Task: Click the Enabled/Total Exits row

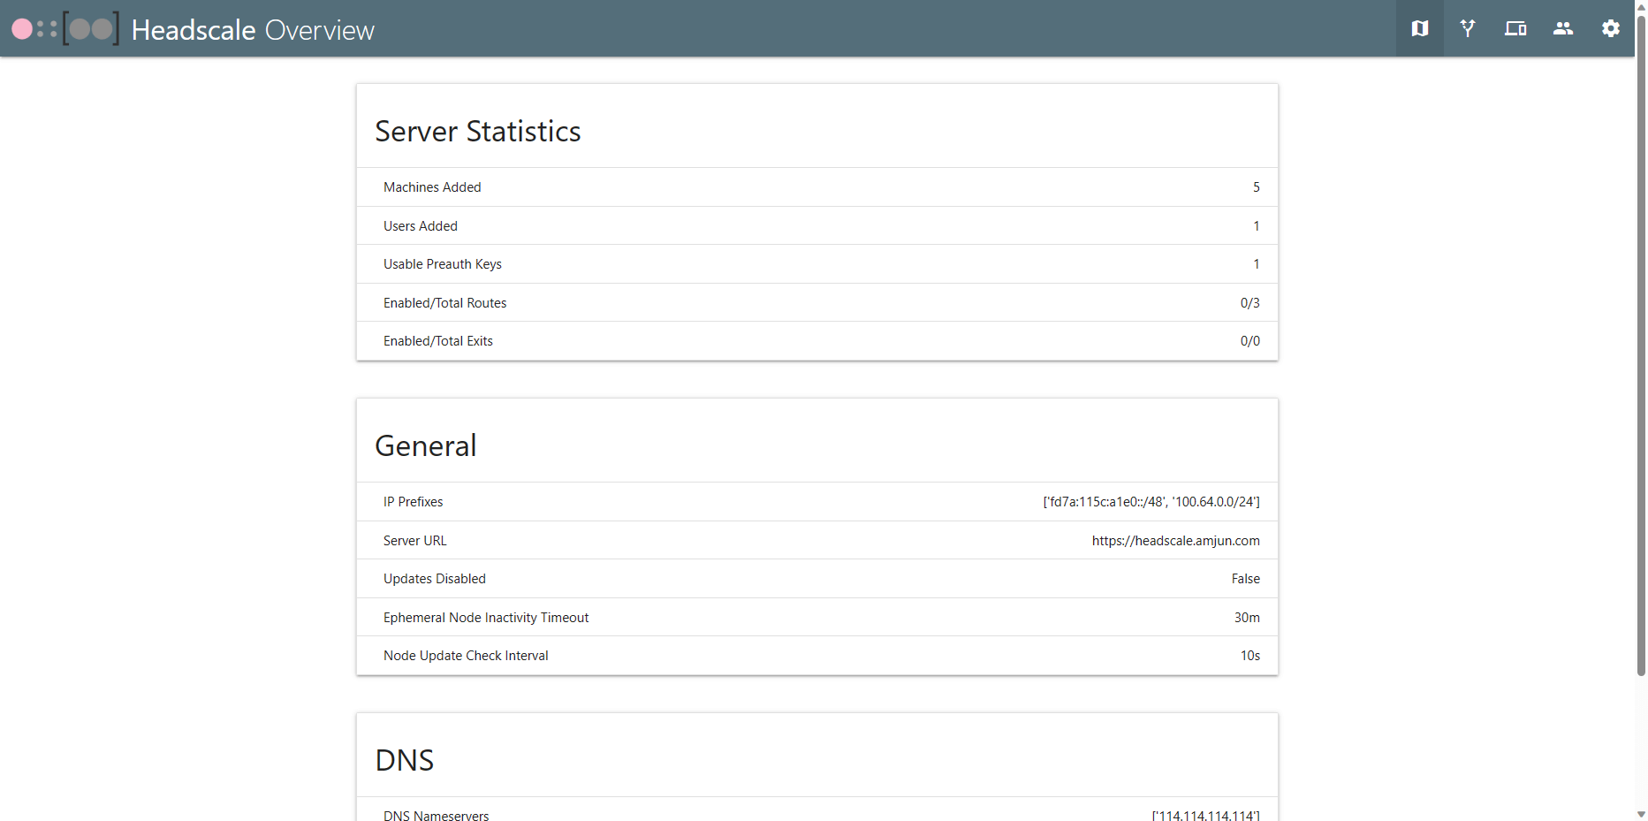Action: click(x=816, y=341)
